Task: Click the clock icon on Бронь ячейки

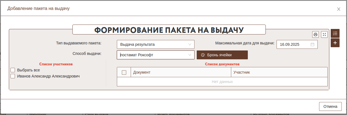Action: tap(203, 55)
